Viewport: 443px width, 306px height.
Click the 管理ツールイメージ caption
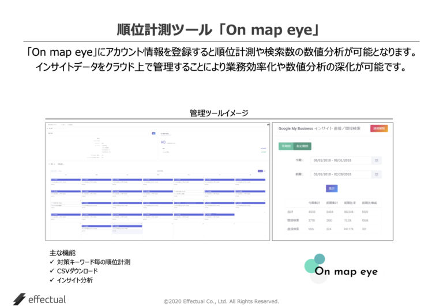[219, 113]
